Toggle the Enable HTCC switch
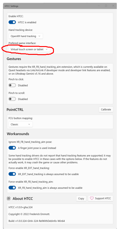Image resolution: width=121 pixels, height=232 pixels. [x=12, y=22]
